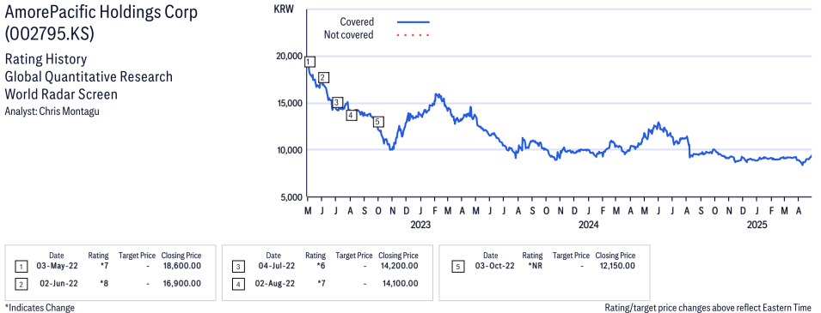
Task: Click rating marker 2 on the chart
Action: click(x=323, y=78)
